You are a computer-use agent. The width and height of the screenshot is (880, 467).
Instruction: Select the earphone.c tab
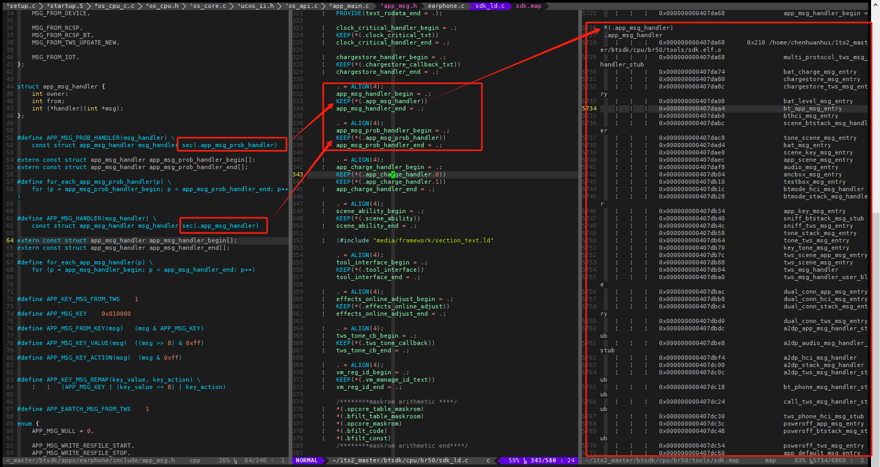[446, 6]
